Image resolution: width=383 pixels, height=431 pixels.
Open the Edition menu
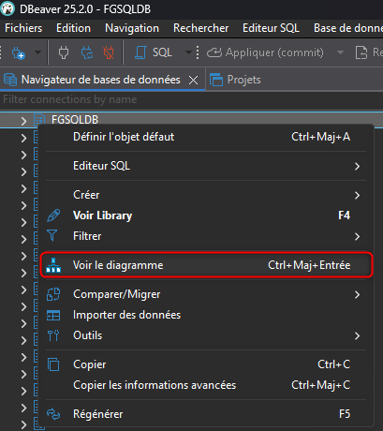[73, 28]
